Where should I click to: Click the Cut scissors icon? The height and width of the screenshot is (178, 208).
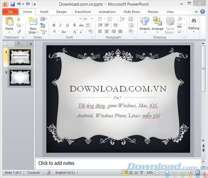19,19
